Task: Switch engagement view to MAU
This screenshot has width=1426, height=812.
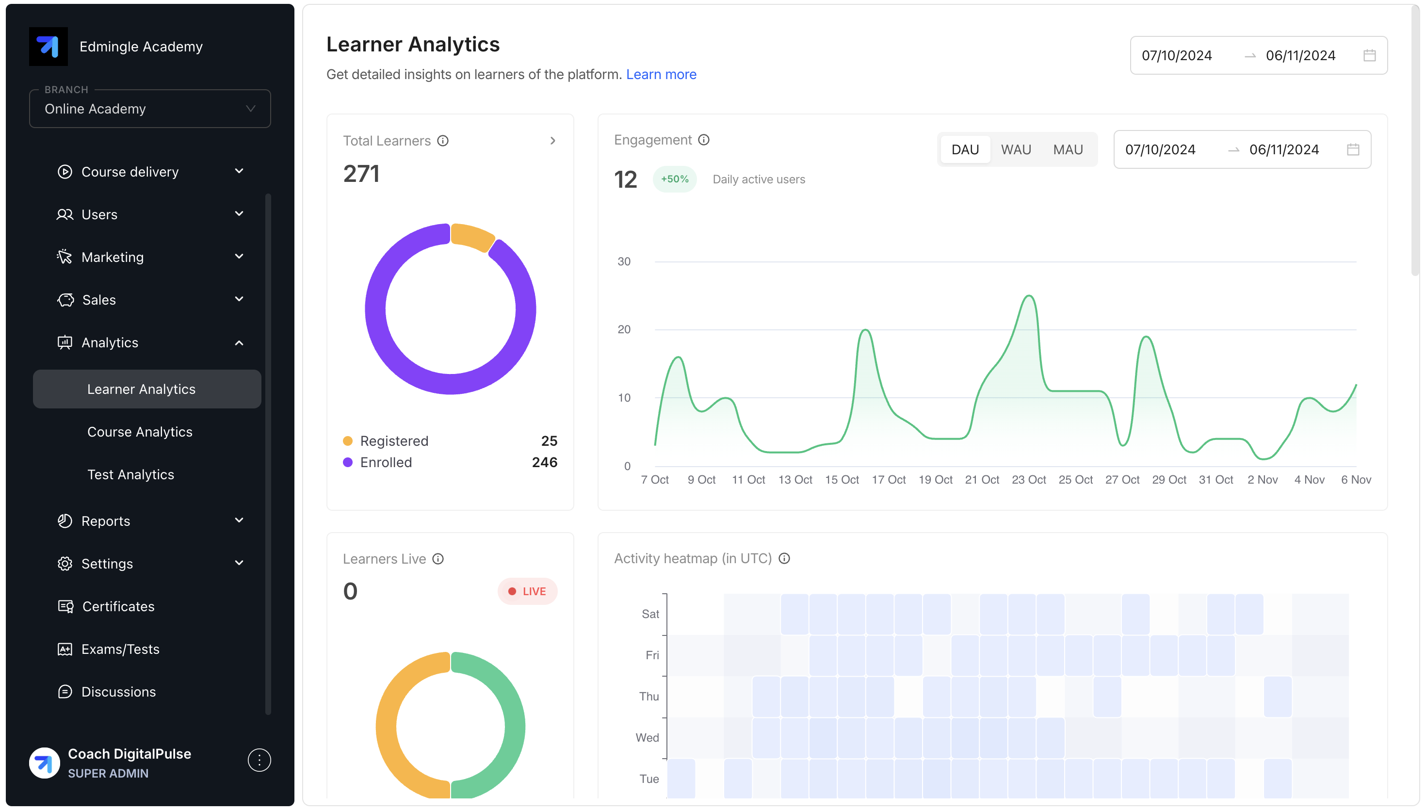Action: coord(1068,149)
